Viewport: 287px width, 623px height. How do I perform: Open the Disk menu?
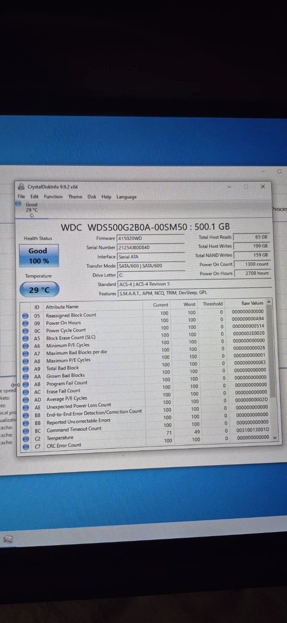pos(92,196)
